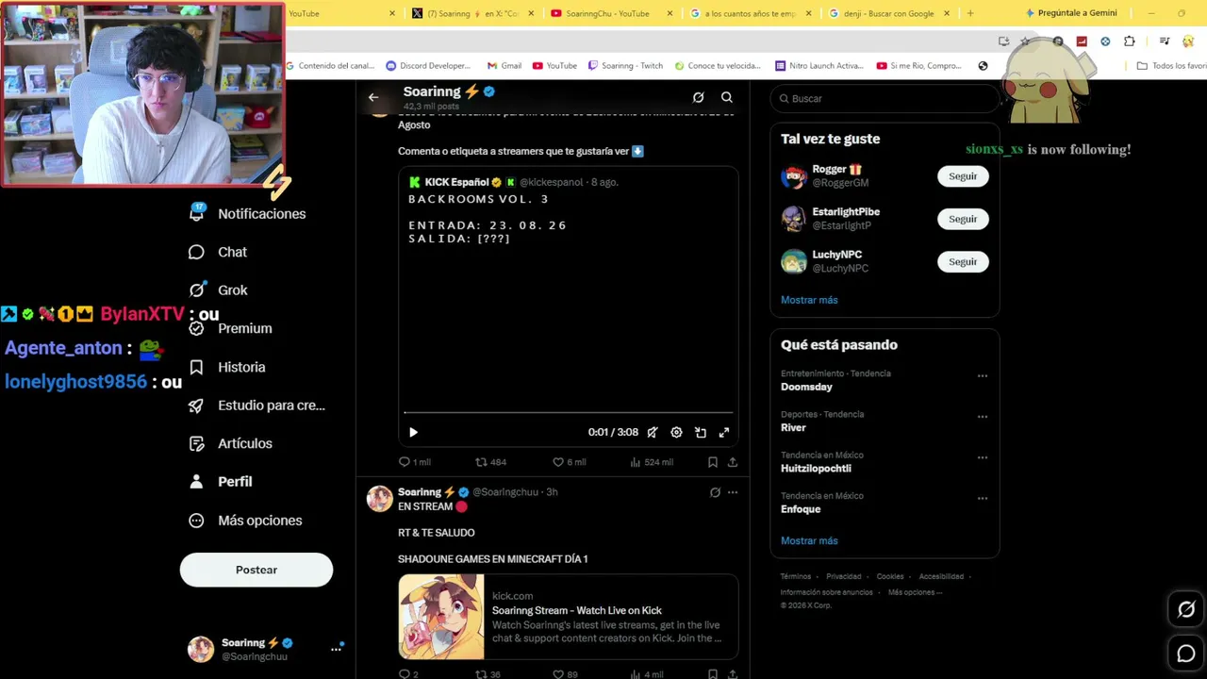Image resolution: width=1207 pixels, height=679 pixels.
Task: Open the kick.com Soarinng Stream link card
Action: pos(568,617)
